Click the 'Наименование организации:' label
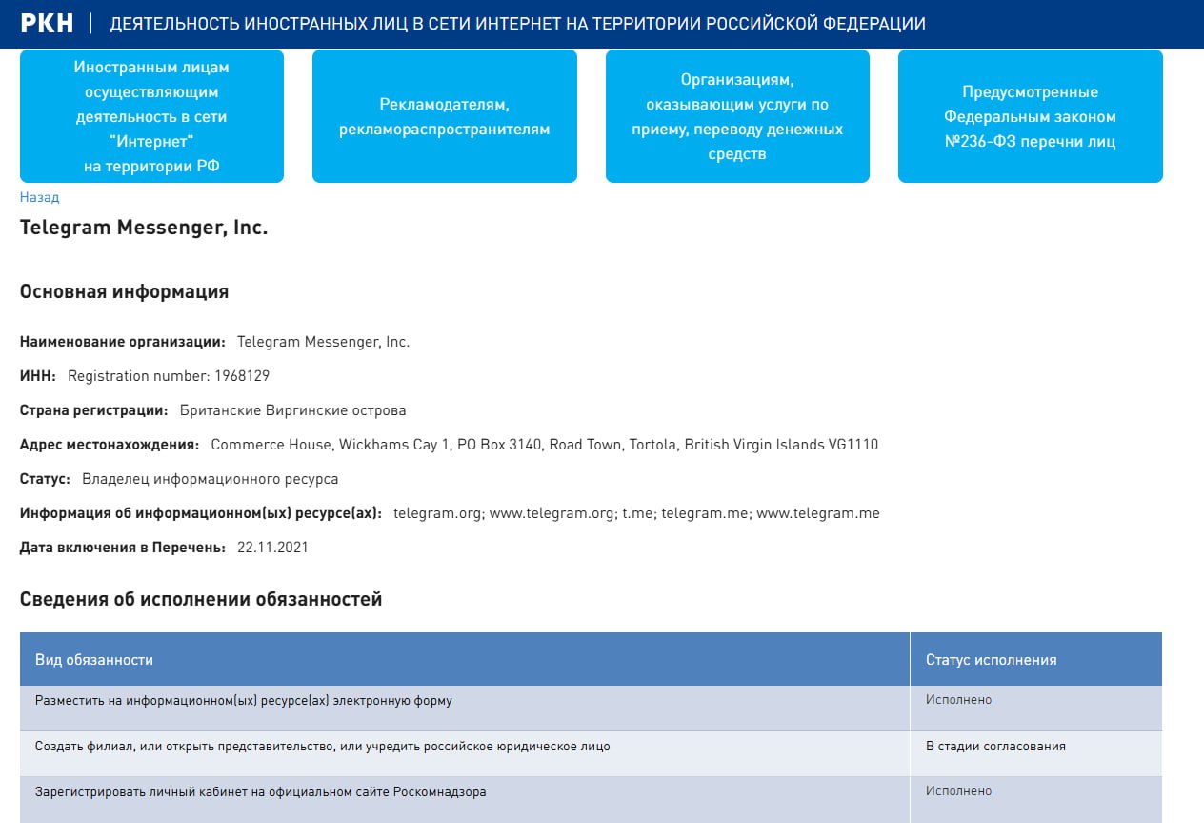1204x838 pixels. (x=123, y=342)
